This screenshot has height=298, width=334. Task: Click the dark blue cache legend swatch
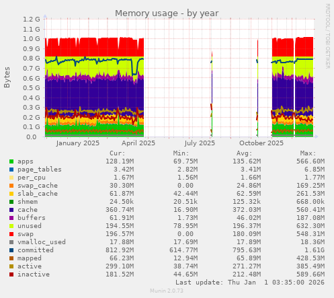point(11,210)
